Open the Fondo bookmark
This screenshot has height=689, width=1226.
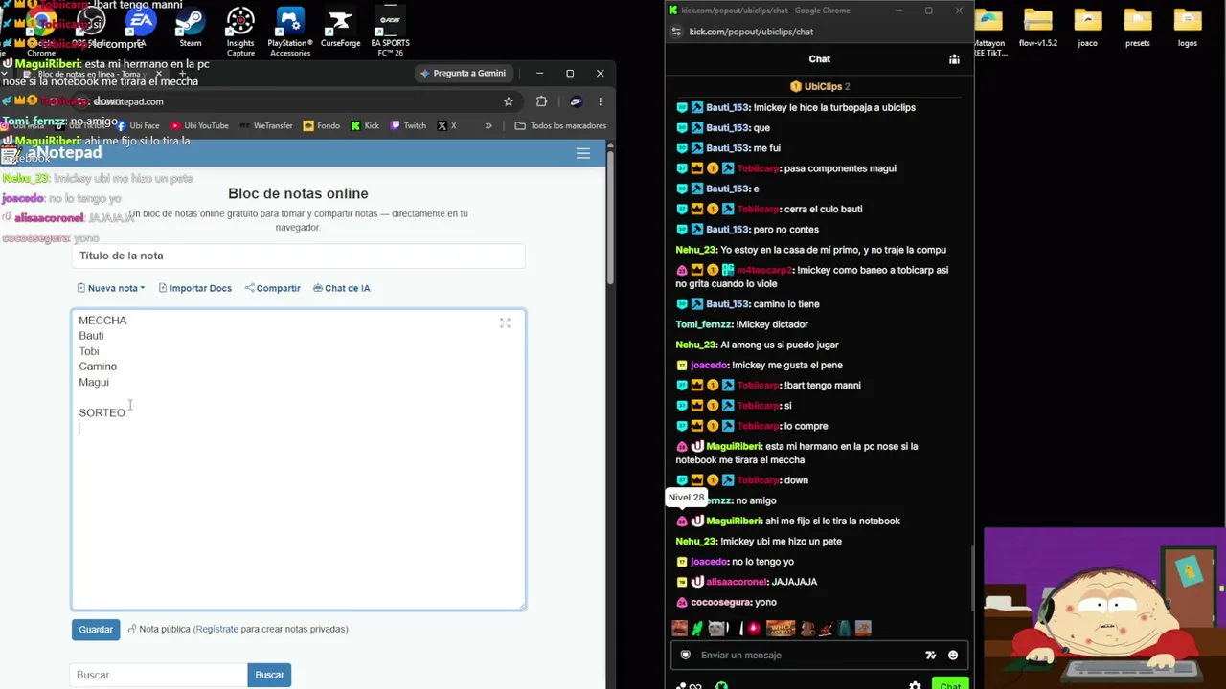point(321,125)
